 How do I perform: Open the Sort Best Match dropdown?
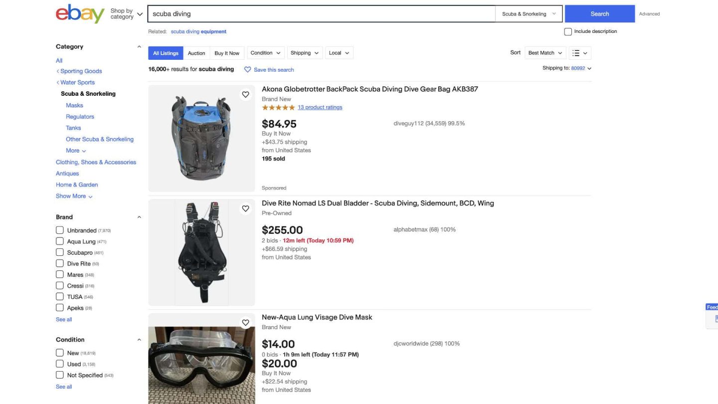pos(545,52)
